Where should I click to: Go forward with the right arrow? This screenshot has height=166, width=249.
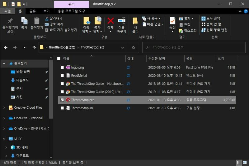15,47
